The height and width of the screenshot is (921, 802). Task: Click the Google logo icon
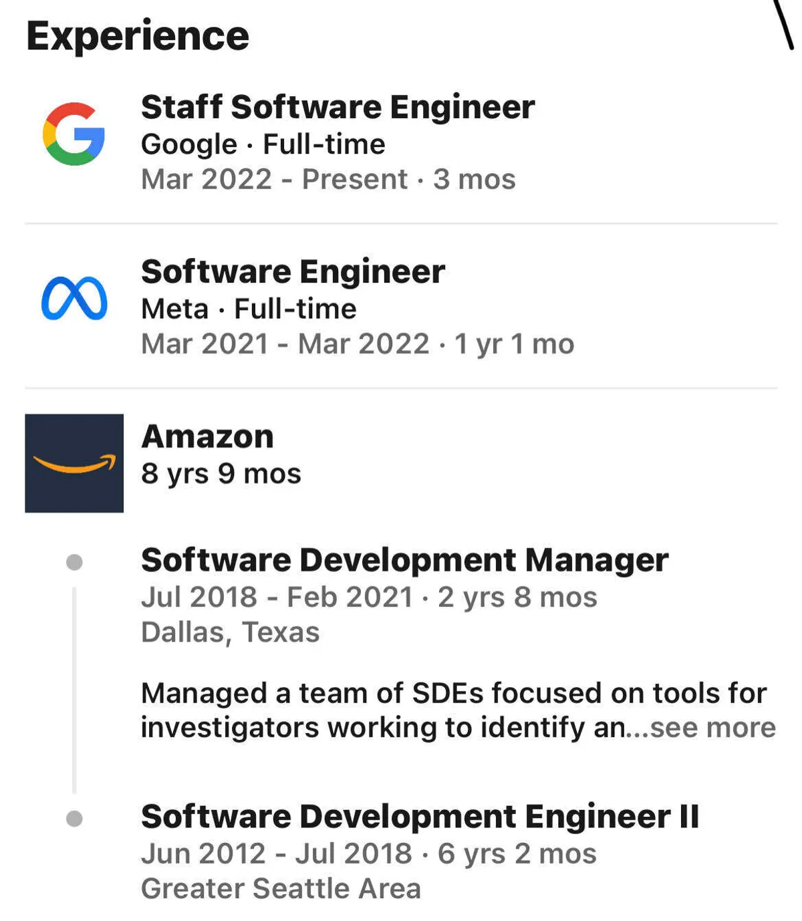pyautogui.click(x=74, y=134)
